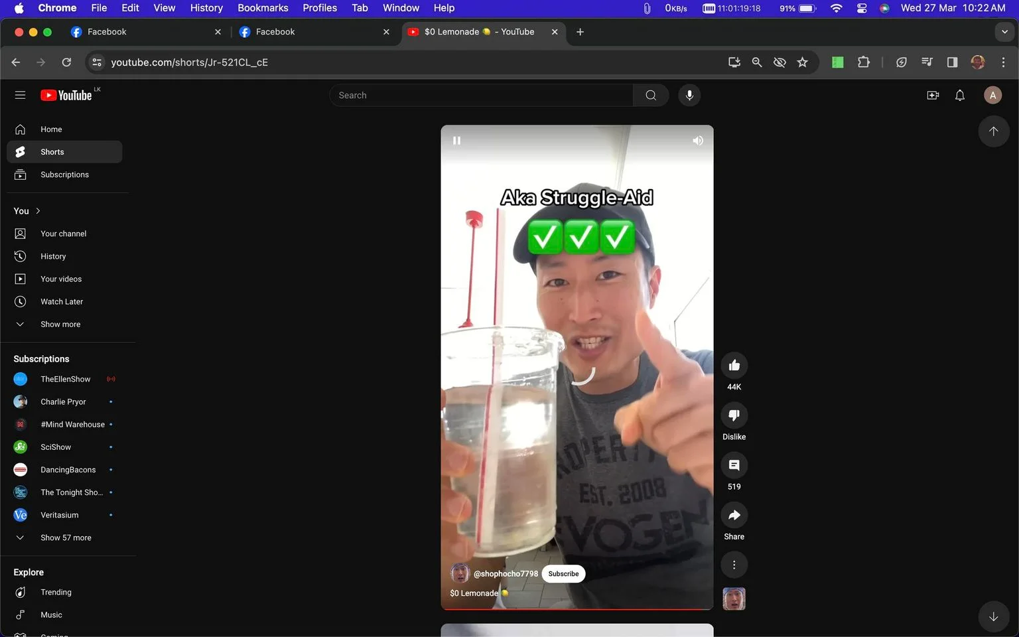This screenshot has height=637, width=1019.
Task: Open the three-dot more actions menu
Action: tap(734, 565)
